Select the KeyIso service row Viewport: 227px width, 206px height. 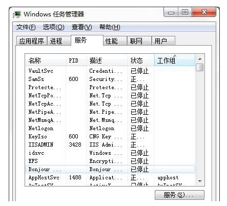pos(110,136)
